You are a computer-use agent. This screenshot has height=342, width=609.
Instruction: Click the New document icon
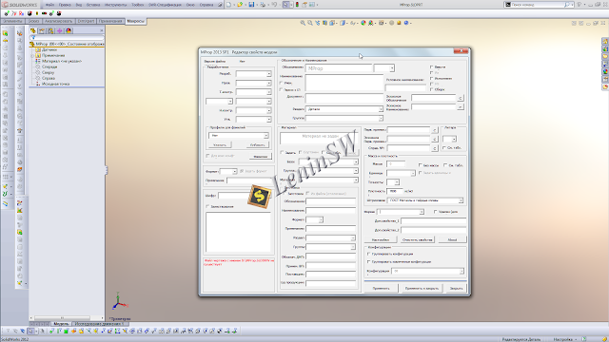click(x=228, y=5)
